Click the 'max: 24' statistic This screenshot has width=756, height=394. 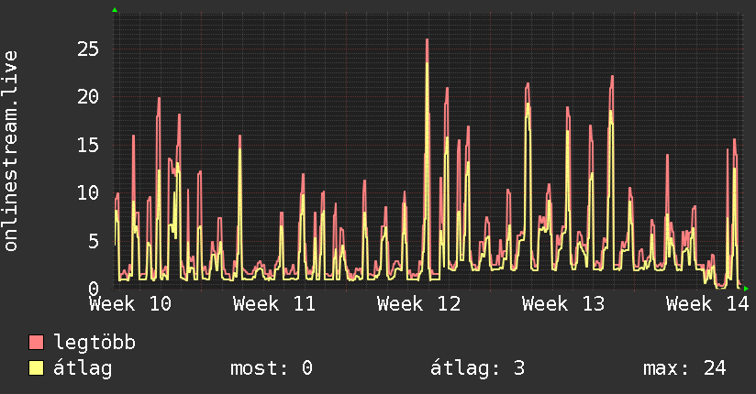pyautogui.click(x=684, y=368)
